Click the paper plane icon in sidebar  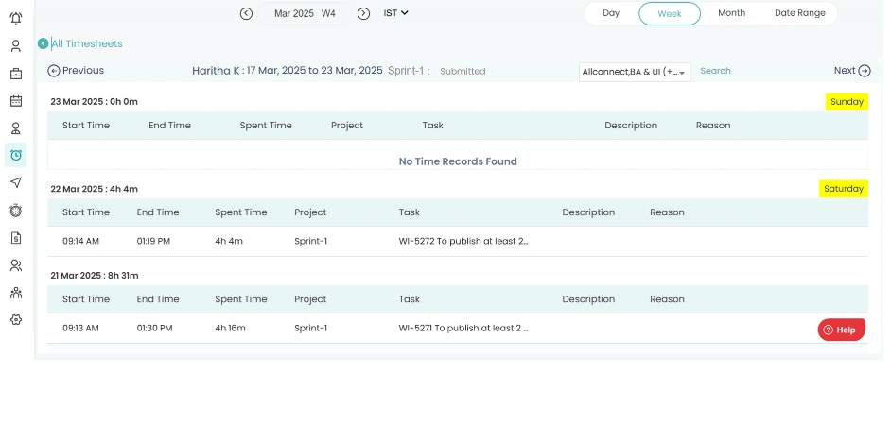16,182
